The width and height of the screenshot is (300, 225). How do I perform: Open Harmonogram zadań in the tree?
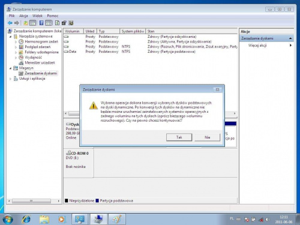pyautogui.click(x=41, y=41)
